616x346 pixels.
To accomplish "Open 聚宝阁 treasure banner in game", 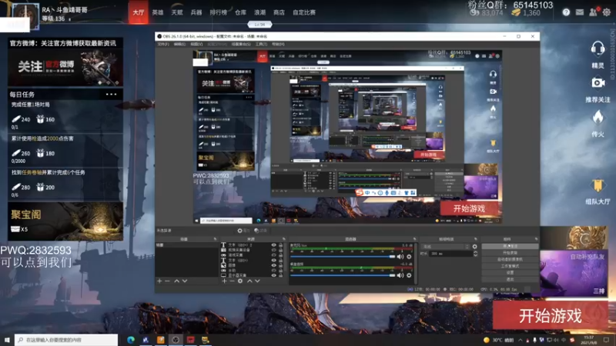I will (65, 221).
